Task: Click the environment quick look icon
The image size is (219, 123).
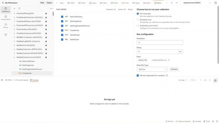Action: (x=215, y=3)
